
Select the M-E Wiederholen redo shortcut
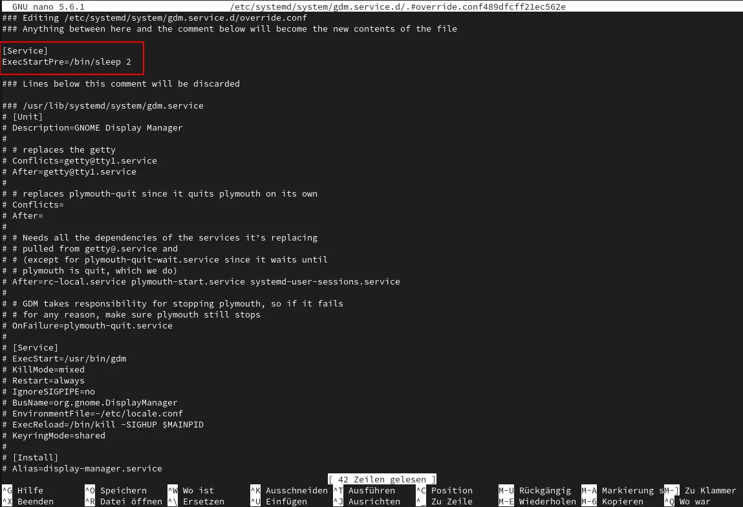[537, 501]
